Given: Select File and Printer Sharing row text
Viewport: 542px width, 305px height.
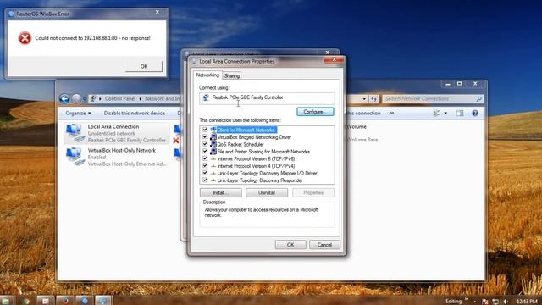Looking at the screenshot, I should (x=263, y=152).
